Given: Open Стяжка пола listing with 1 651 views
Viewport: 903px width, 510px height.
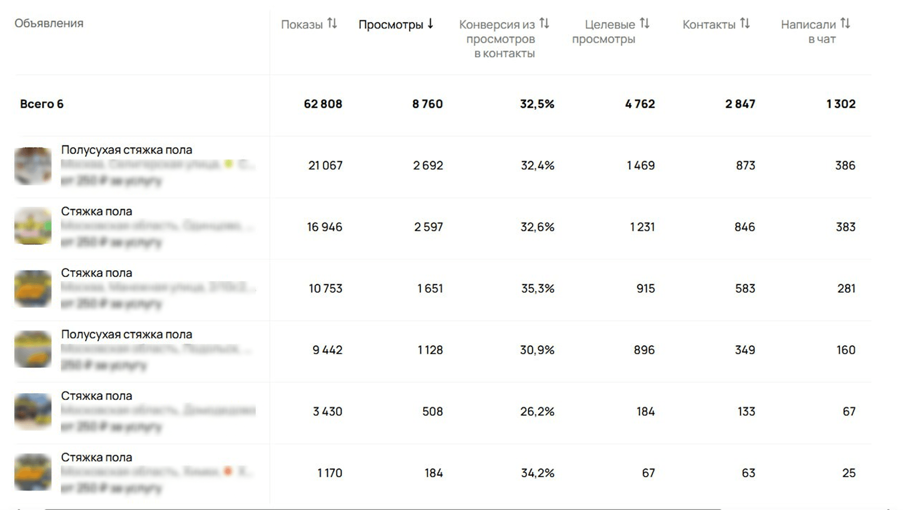Looking at the screenshot, I should tap(97, 273).
